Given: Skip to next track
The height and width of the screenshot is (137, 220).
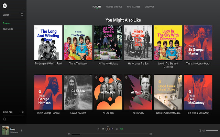Looking at the screenshot, I should (x=112, y=129).
